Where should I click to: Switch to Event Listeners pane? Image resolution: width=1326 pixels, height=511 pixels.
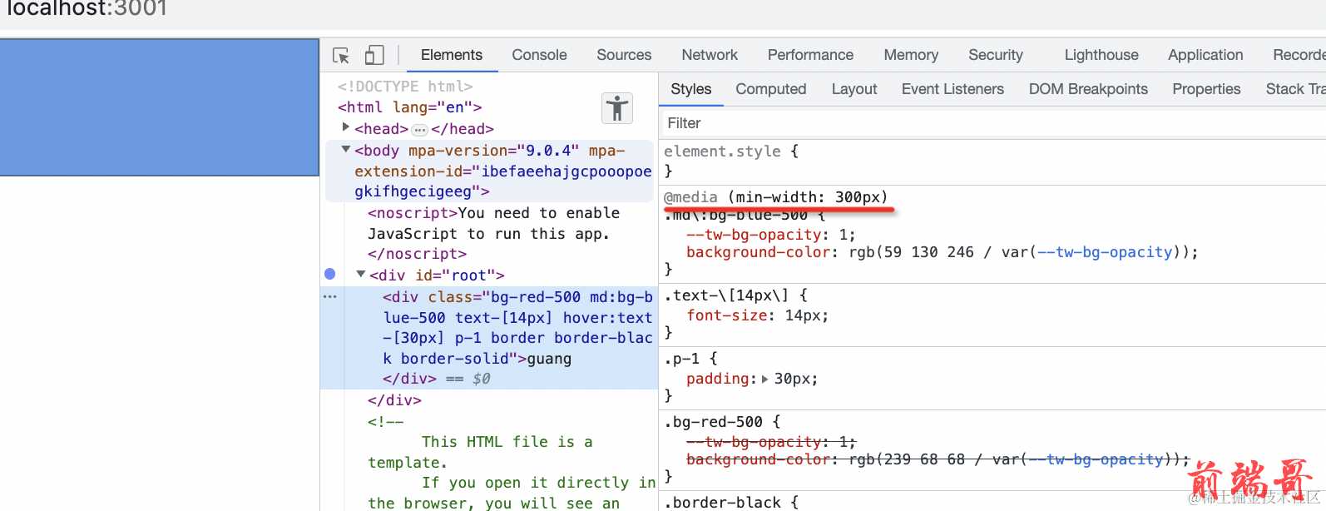[952, 89]
